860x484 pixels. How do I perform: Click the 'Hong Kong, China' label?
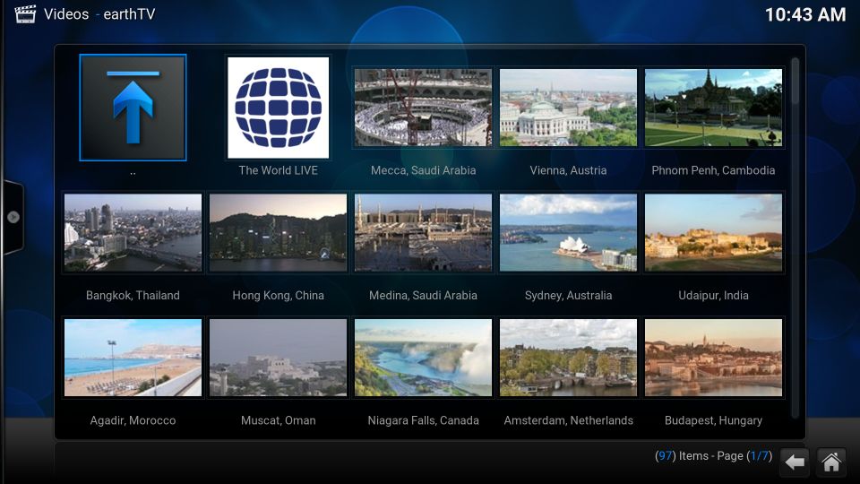coord(278,295)
